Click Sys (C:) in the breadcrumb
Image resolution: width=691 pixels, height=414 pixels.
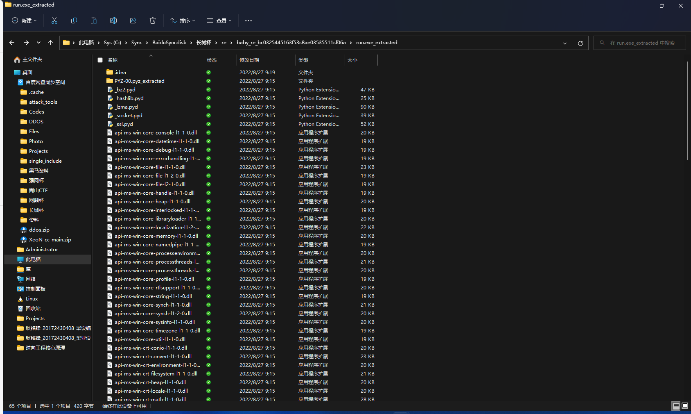tap(112, 43)
